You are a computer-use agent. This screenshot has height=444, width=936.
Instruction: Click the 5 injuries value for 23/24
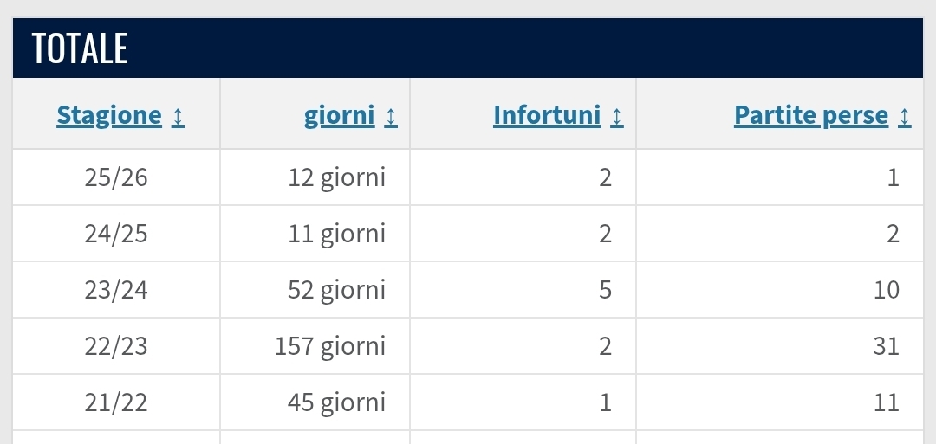605,290
